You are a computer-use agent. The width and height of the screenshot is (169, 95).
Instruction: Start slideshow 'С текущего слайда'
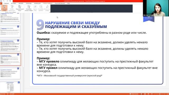pyautogui.click(x=4, y=8)
